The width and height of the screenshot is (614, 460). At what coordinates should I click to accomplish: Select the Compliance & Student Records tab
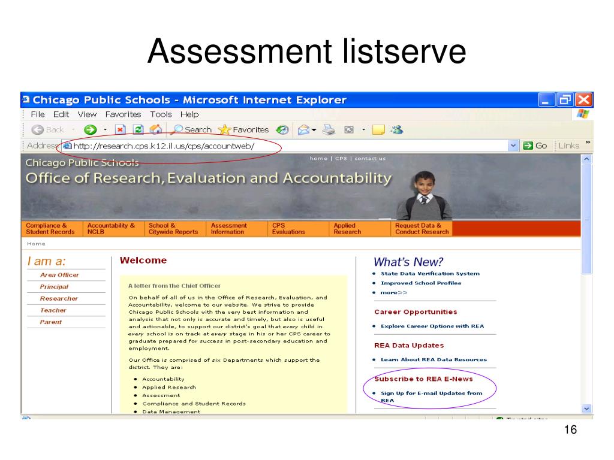point(53,228)
